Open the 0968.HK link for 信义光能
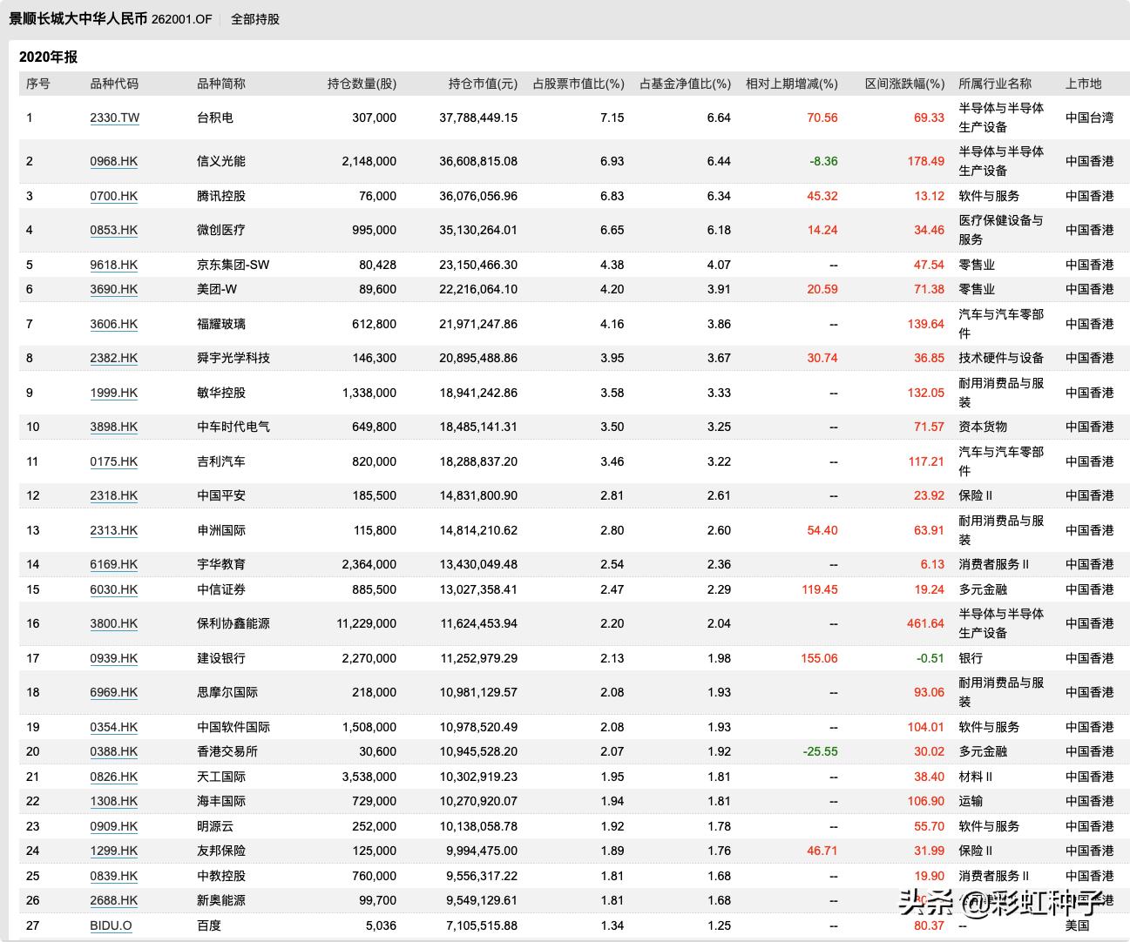 [113, 161]
